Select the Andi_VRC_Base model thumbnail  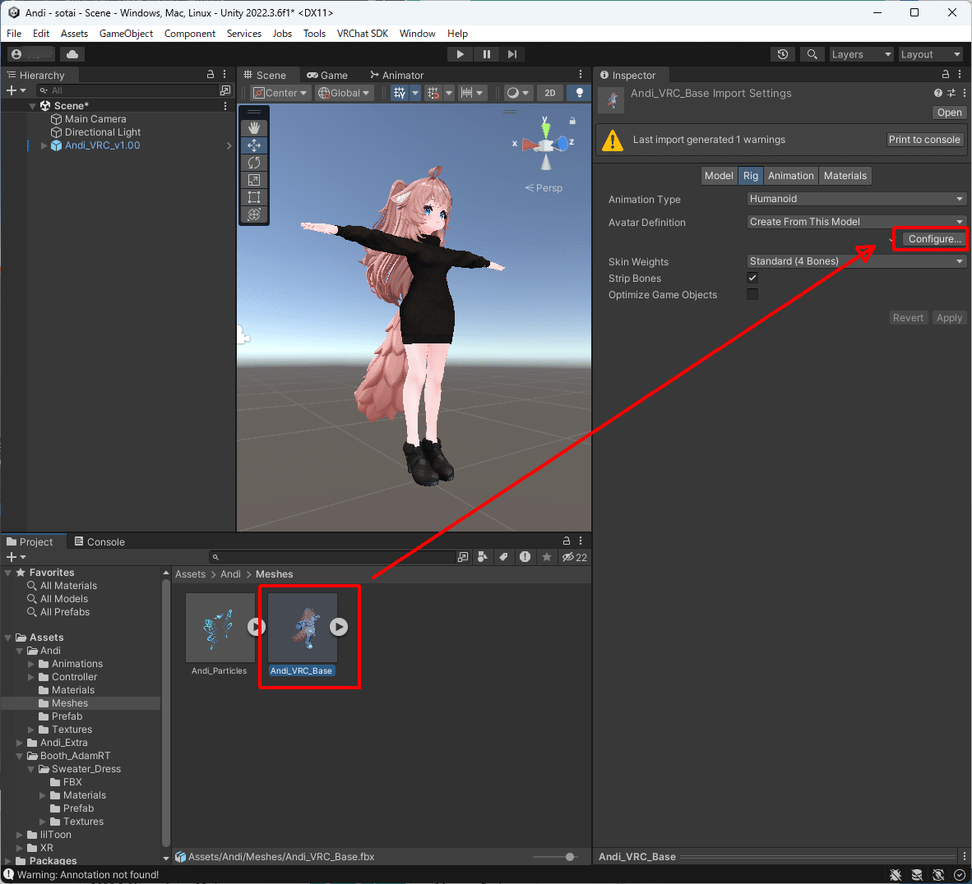coord(303,628)
